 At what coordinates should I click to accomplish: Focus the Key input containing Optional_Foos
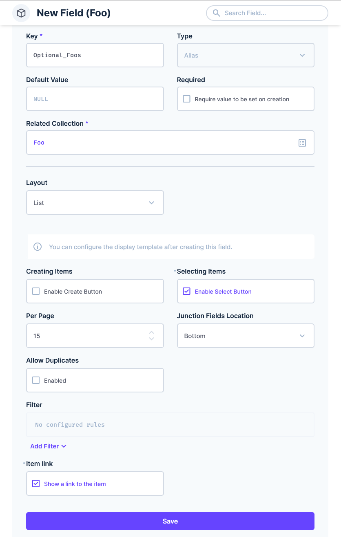pyautogui.click(x=95, y=55)
